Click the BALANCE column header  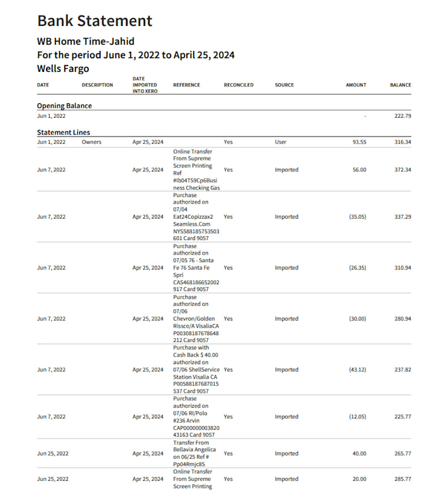(400, 85)
